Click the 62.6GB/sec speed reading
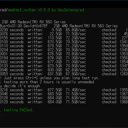Image resolution: width=128 pixels, height=128 pixels. (76, 70)
